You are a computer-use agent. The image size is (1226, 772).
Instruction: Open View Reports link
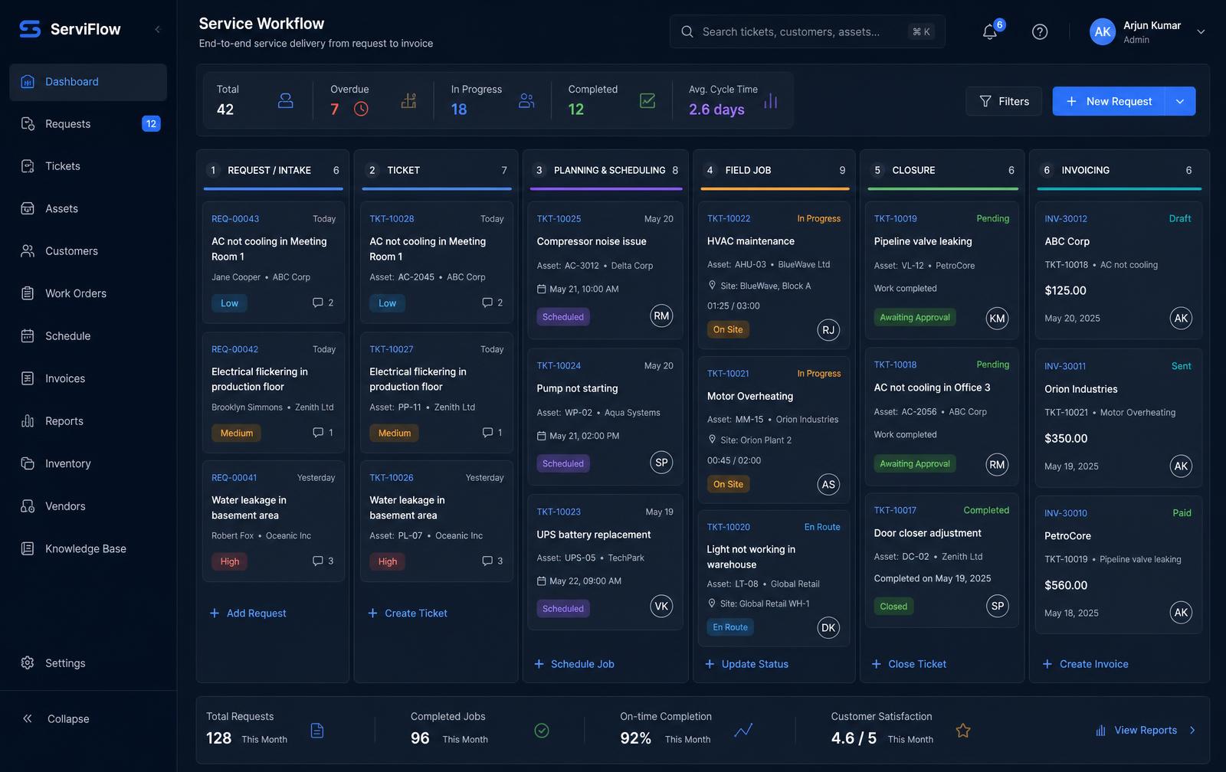[x=1146, y=731]
